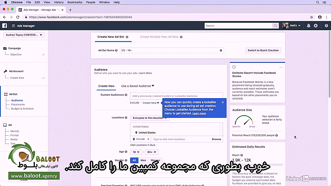Click Switch to Quick Creation button
Screen dimensions: 331x186
coord(263,50)
